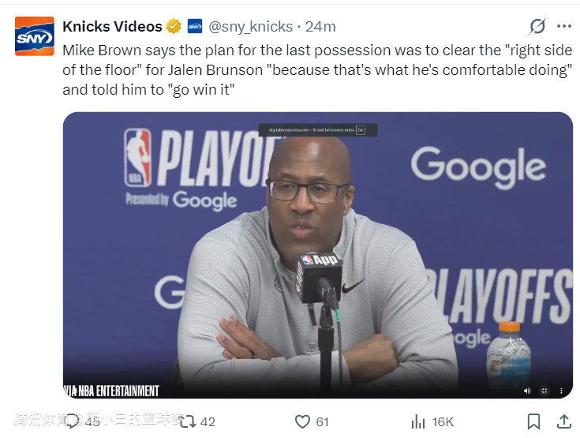Click the Esc fullscreen exit hint
The width and height of the screenshot is (580, 438).
click(360, 129)
